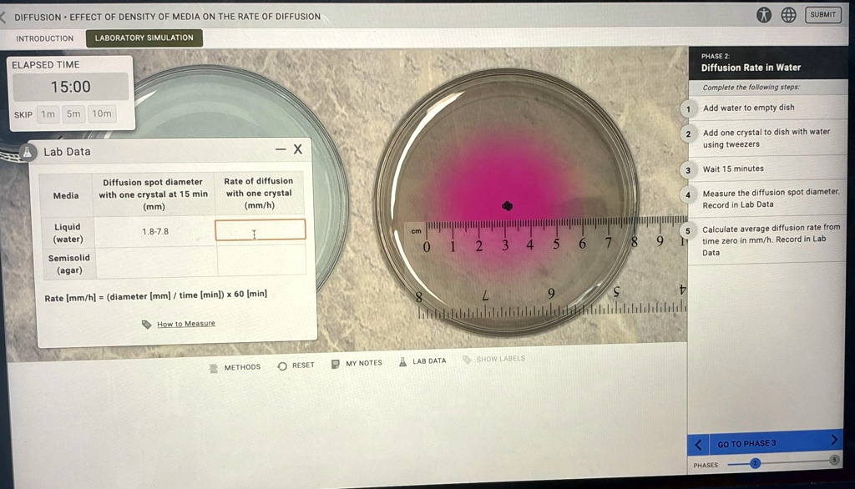Toggle the Liquid water media row

[x=68, y=232]
